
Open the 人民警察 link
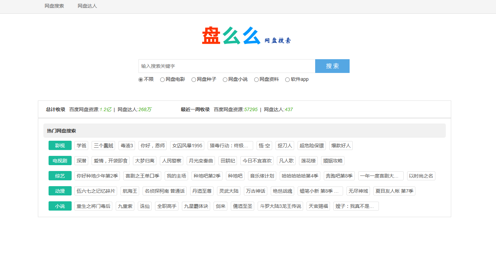click(172, 161)
